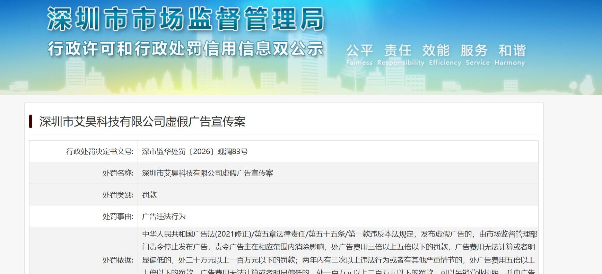This screenshot has width=602, height=274.
Task: Click the 责任 Responsibility slogan text
Action: pos(401,55)
